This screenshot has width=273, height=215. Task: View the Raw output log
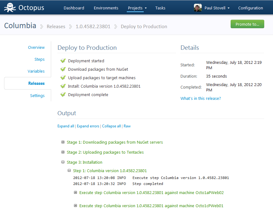pos(127,126)
